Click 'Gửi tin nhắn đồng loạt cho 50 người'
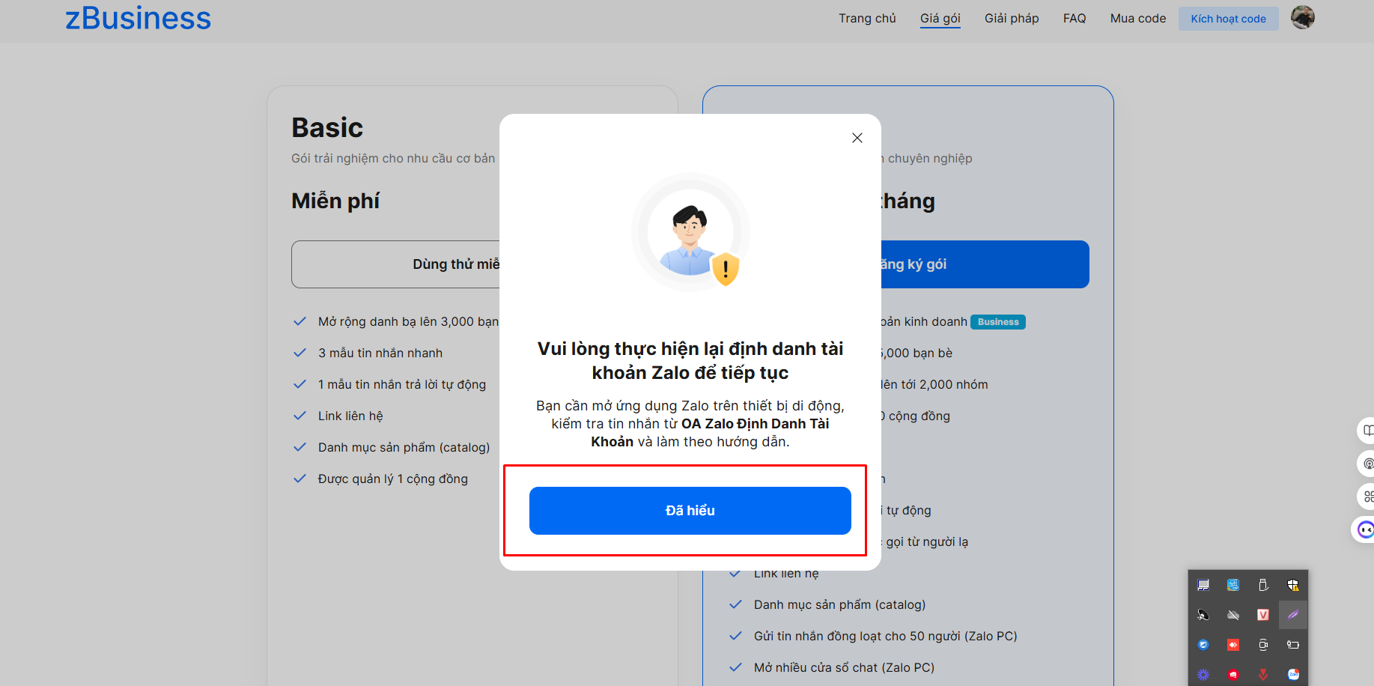1374x686 pixels. pos(886,637)
